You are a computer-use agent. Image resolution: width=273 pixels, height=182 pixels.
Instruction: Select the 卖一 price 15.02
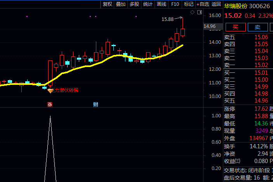[x=261, y=65]
